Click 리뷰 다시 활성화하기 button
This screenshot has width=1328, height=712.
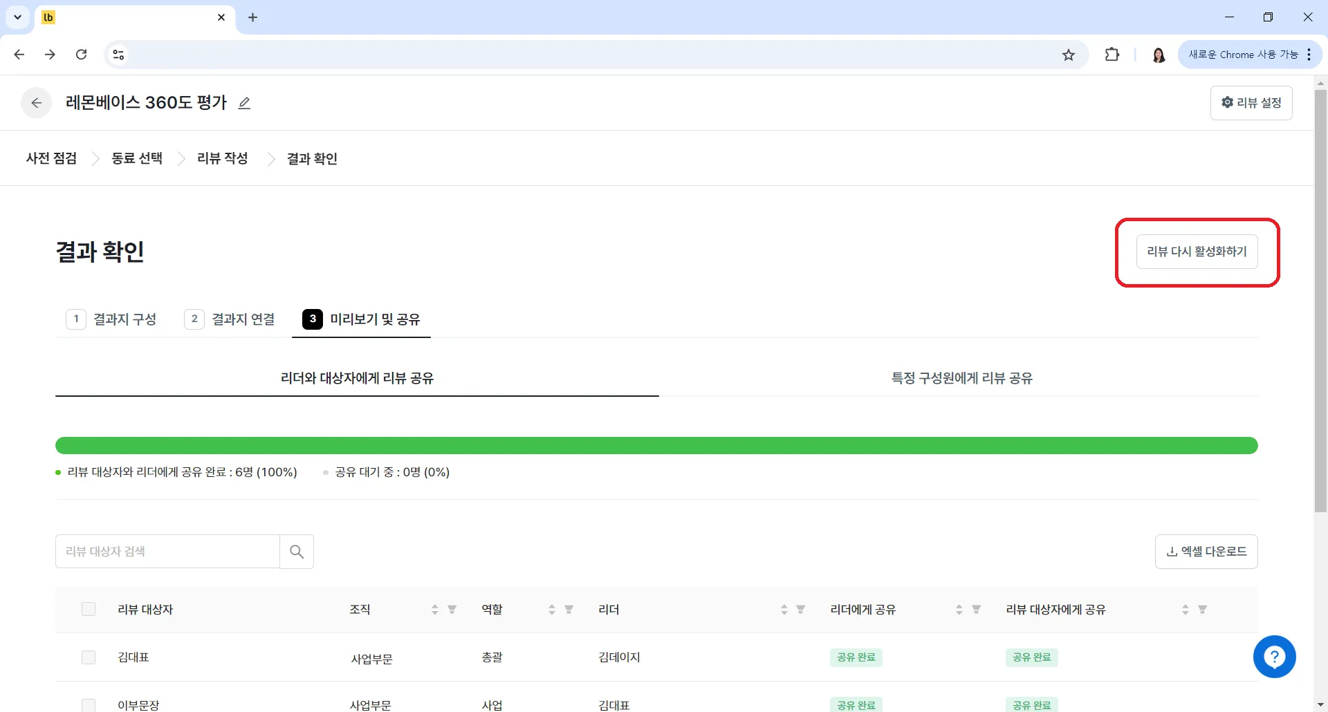(1197, 252)
